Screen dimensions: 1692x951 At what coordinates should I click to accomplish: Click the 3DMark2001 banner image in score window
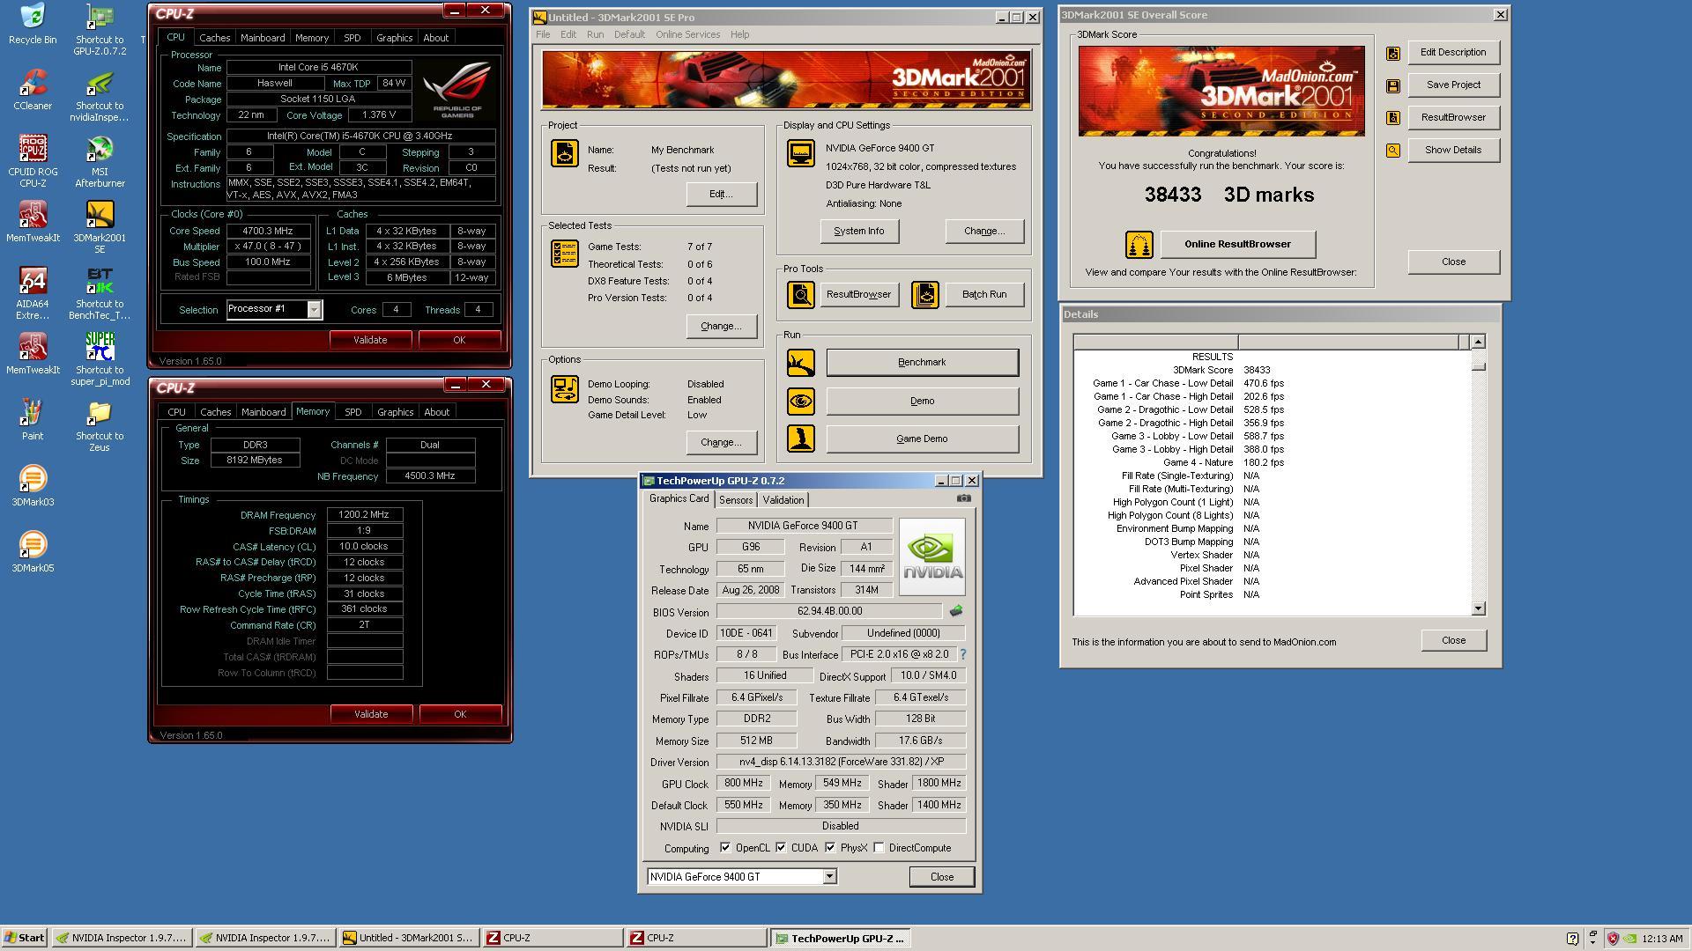click(1221, 91)
